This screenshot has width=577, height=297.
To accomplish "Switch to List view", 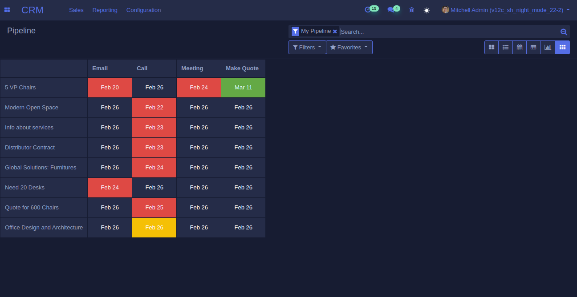I will pyautogui.click(x=505, y=47).
